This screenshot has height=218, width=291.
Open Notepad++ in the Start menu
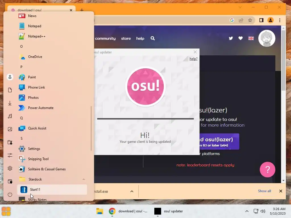coord(52,36)
